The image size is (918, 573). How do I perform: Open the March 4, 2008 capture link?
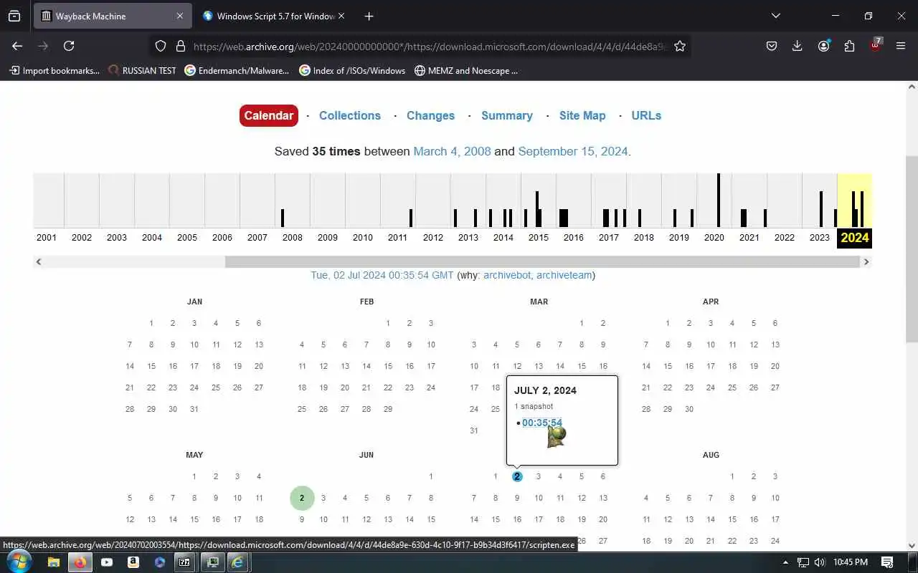point(452,151)
